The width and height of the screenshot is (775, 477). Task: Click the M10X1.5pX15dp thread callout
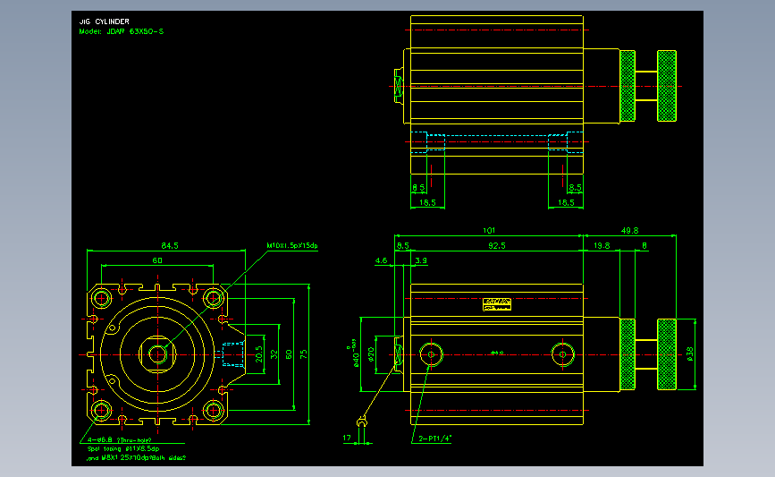[x=292, y=245]
